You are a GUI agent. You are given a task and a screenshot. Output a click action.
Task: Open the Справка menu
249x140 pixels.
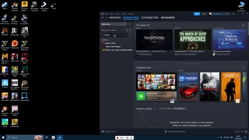[x=131, y=14]
